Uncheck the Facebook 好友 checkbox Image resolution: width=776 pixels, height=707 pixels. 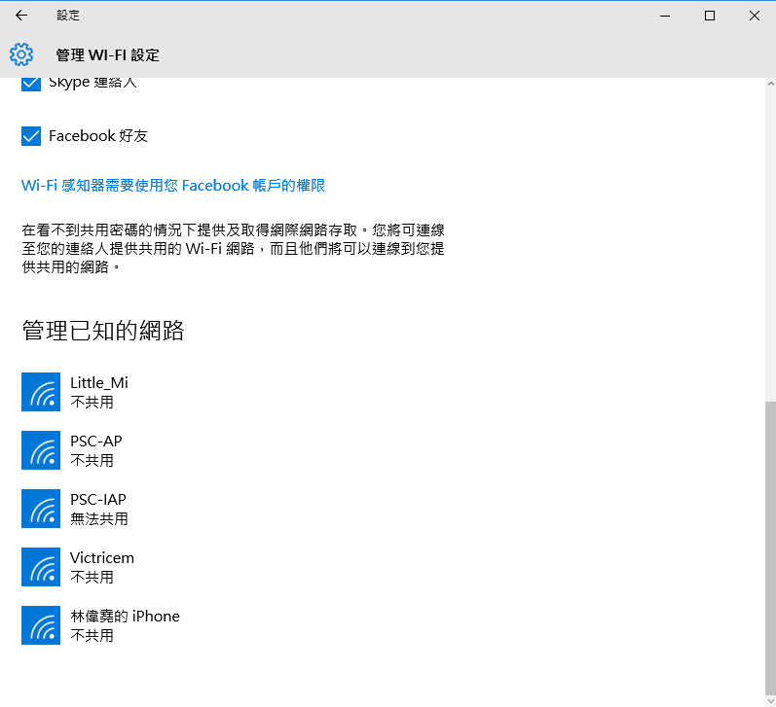tap(31, 136)
